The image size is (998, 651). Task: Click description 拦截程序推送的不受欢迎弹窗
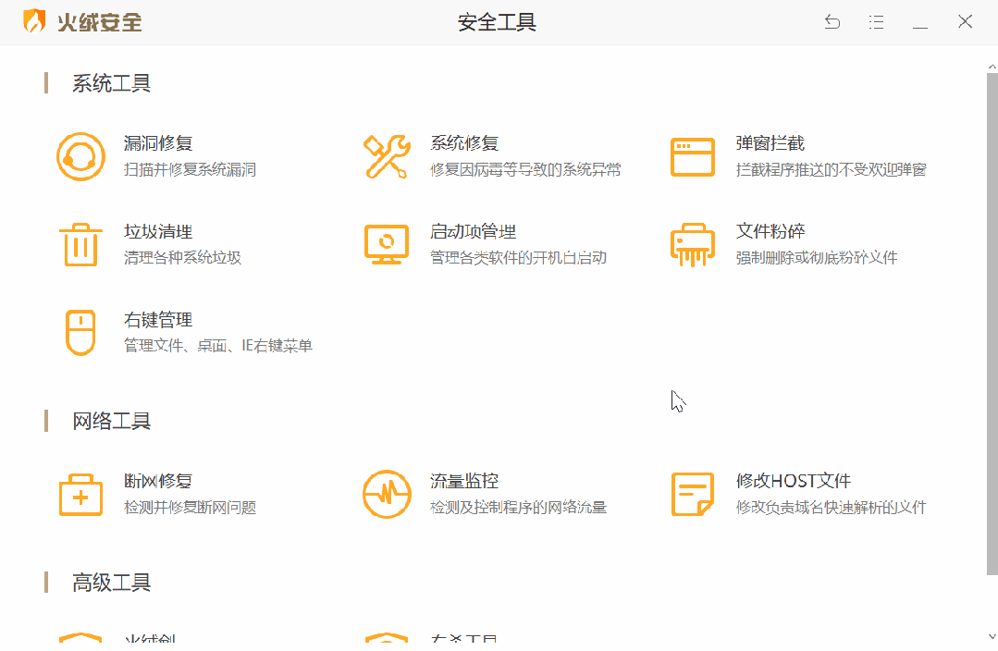[831, 170]
